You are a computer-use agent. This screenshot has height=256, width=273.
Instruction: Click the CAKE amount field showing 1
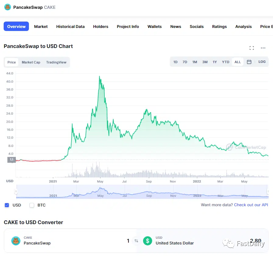pos(128,241)
